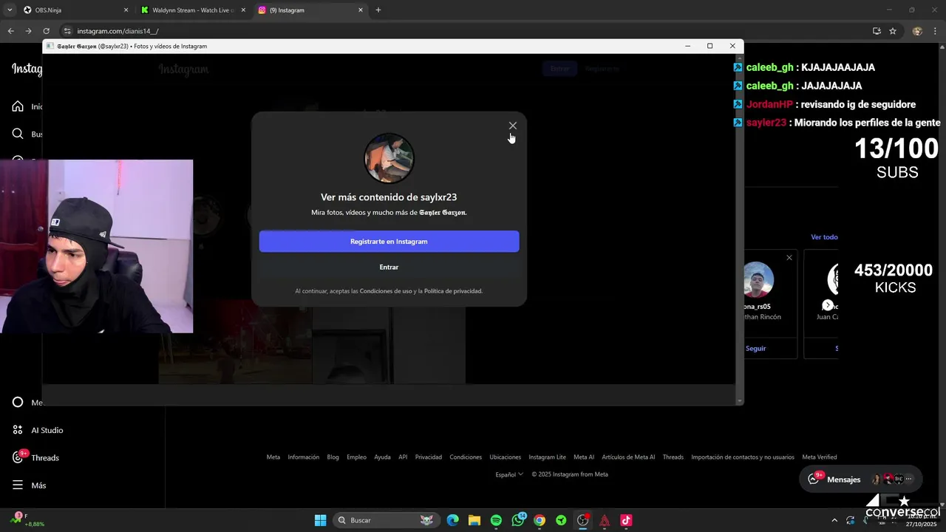The width and height of the screenshot is (946, 532).
Task: Open the Privacidad footer link
Action: point(429,457)
